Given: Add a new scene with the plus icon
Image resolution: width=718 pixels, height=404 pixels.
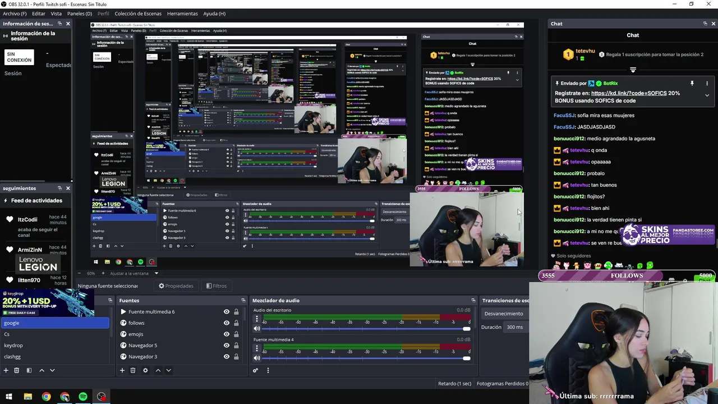Looking at the screenshot, I should (6, 370).
